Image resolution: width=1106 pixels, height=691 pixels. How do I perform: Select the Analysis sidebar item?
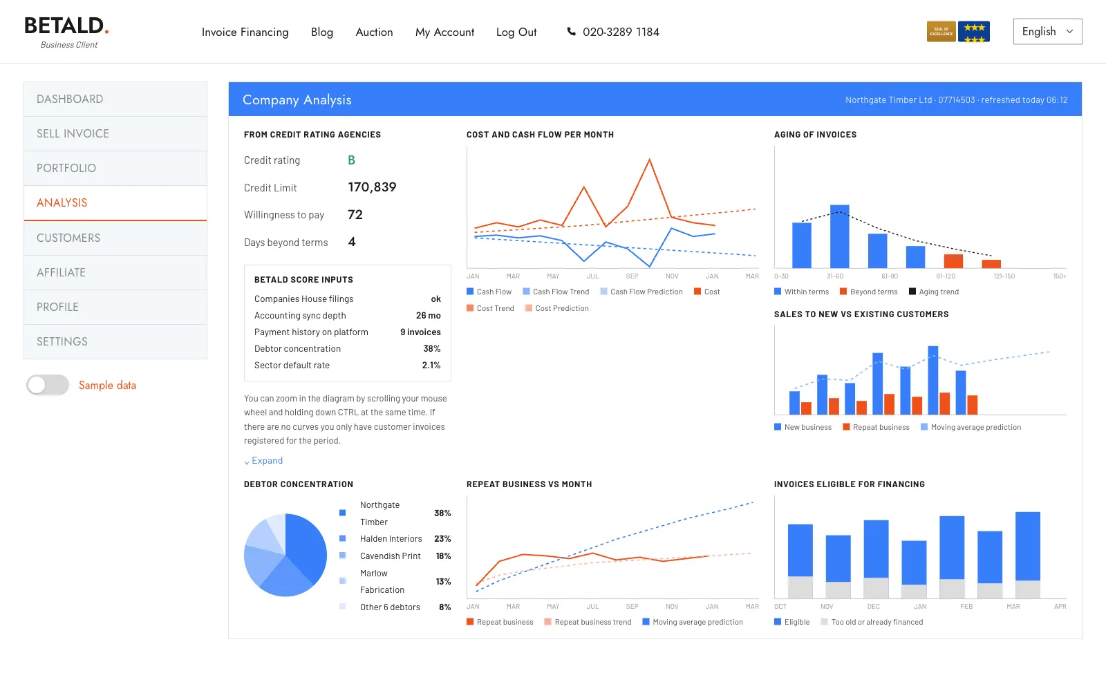coord(115,203)
